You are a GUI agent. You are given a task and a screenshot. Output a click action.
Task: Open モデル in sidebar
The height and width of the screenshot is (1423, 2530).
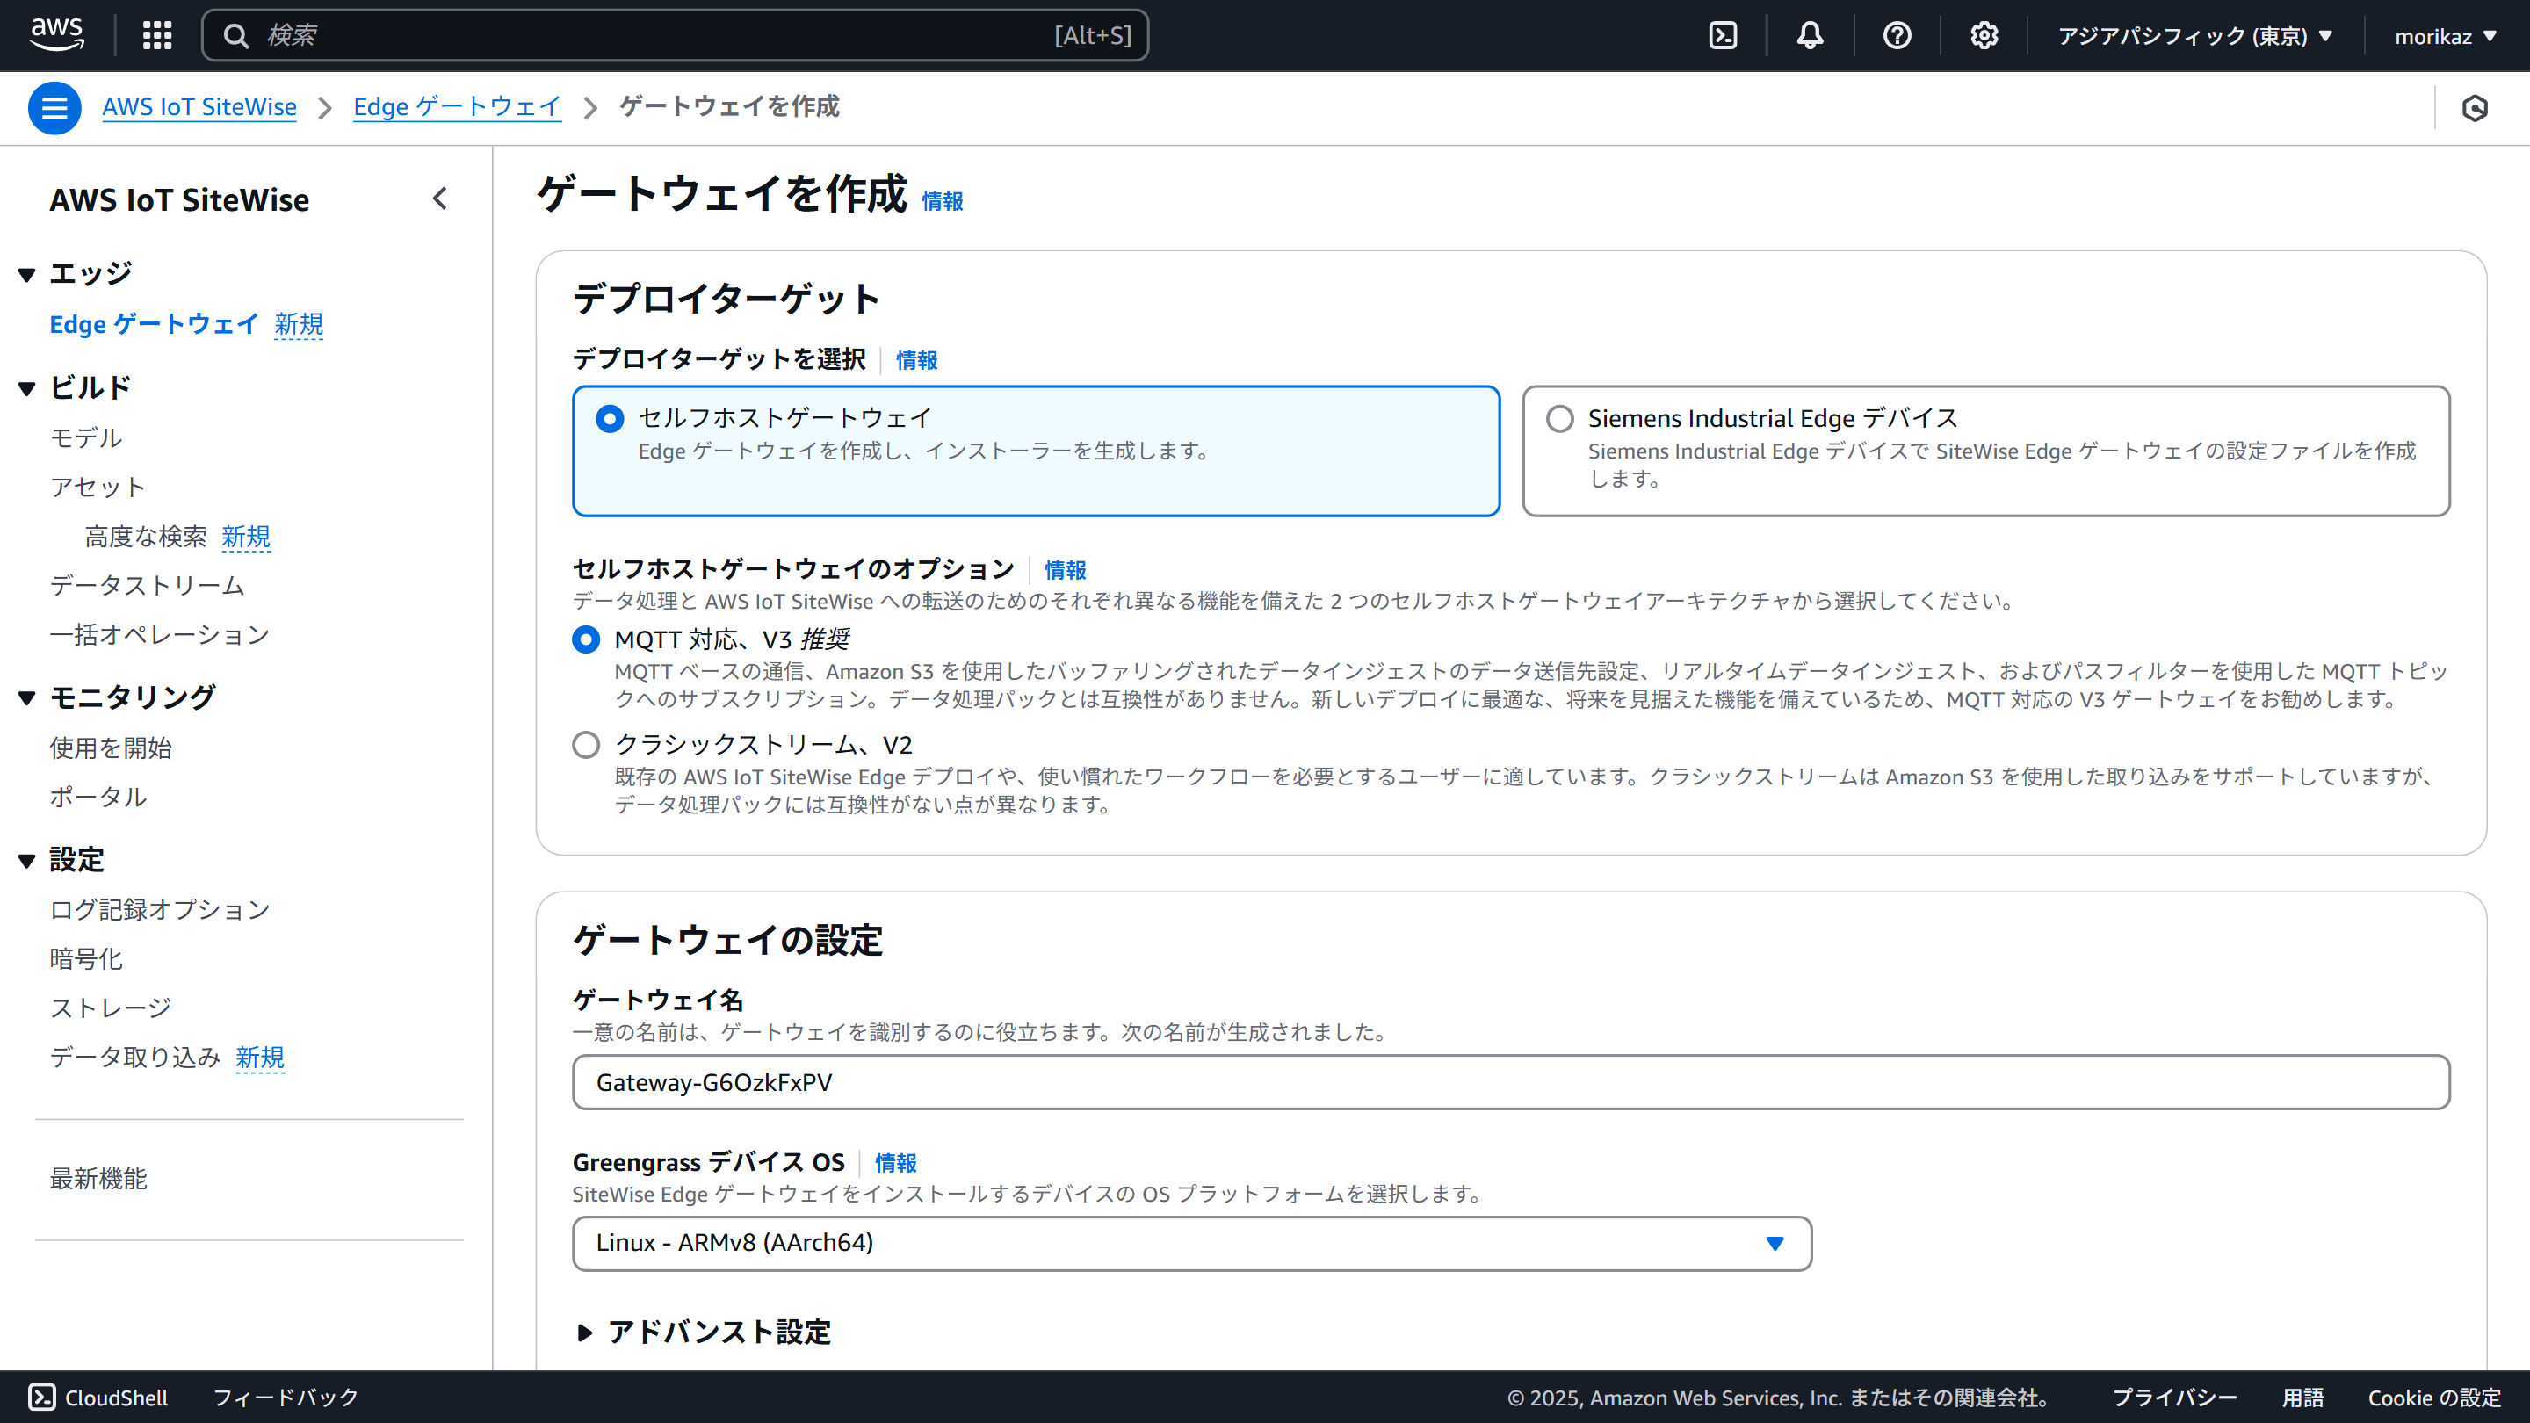point(86,438)
